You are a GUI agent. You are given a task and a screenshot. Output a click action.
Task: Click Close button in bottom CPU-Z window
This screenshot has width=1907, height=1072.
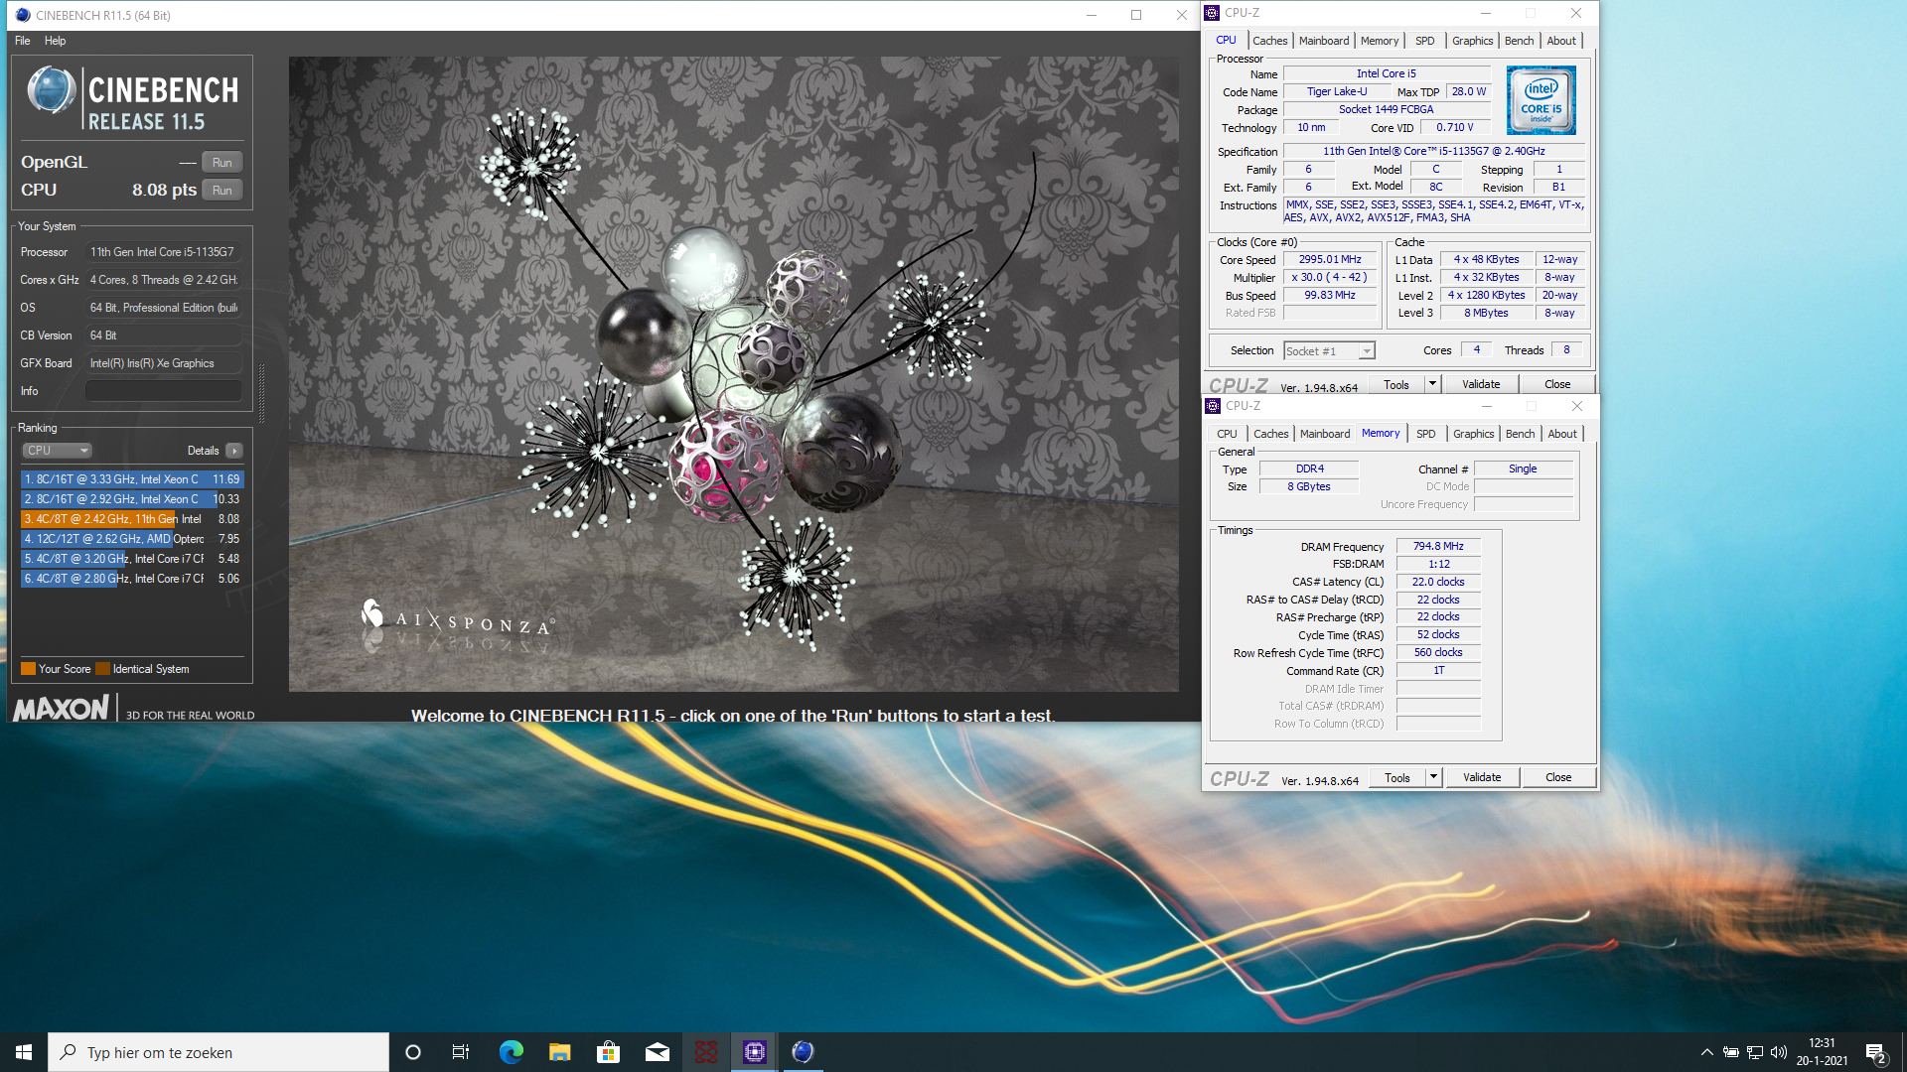1558,777
